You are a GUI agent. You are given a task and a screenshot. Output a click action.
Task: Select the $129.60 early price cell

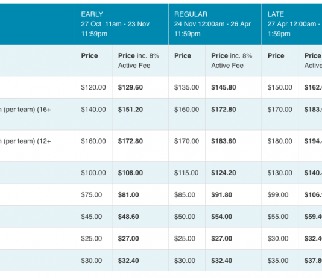coord(130,87)
